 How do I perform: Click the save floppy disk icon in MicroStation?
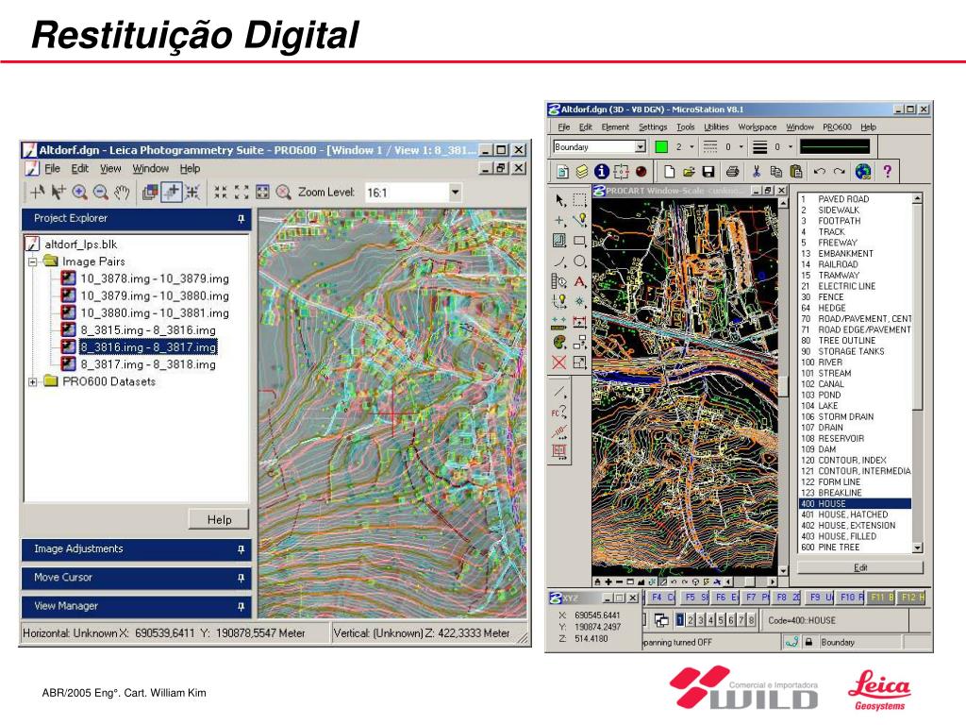708,172
